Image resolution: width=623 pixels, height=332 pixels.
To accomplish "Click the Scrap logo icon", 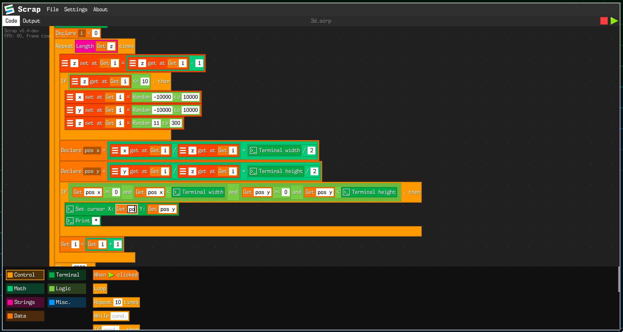I will click(x=9, y=9).
